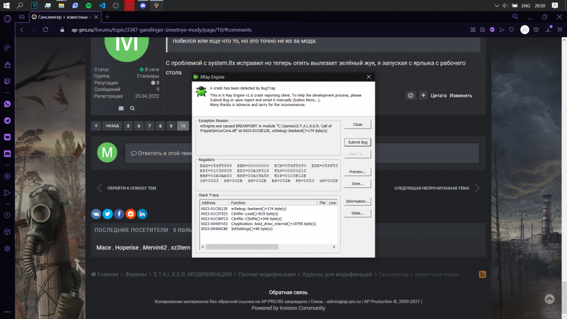This screenshot has height=319, width=567.
Task: Open Spotify from the taskbar
Action: (x=88, y=6)
